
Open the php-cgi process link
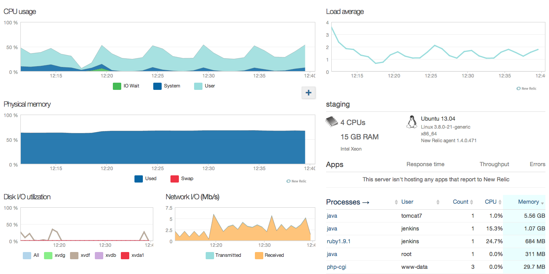coord(336,267)
